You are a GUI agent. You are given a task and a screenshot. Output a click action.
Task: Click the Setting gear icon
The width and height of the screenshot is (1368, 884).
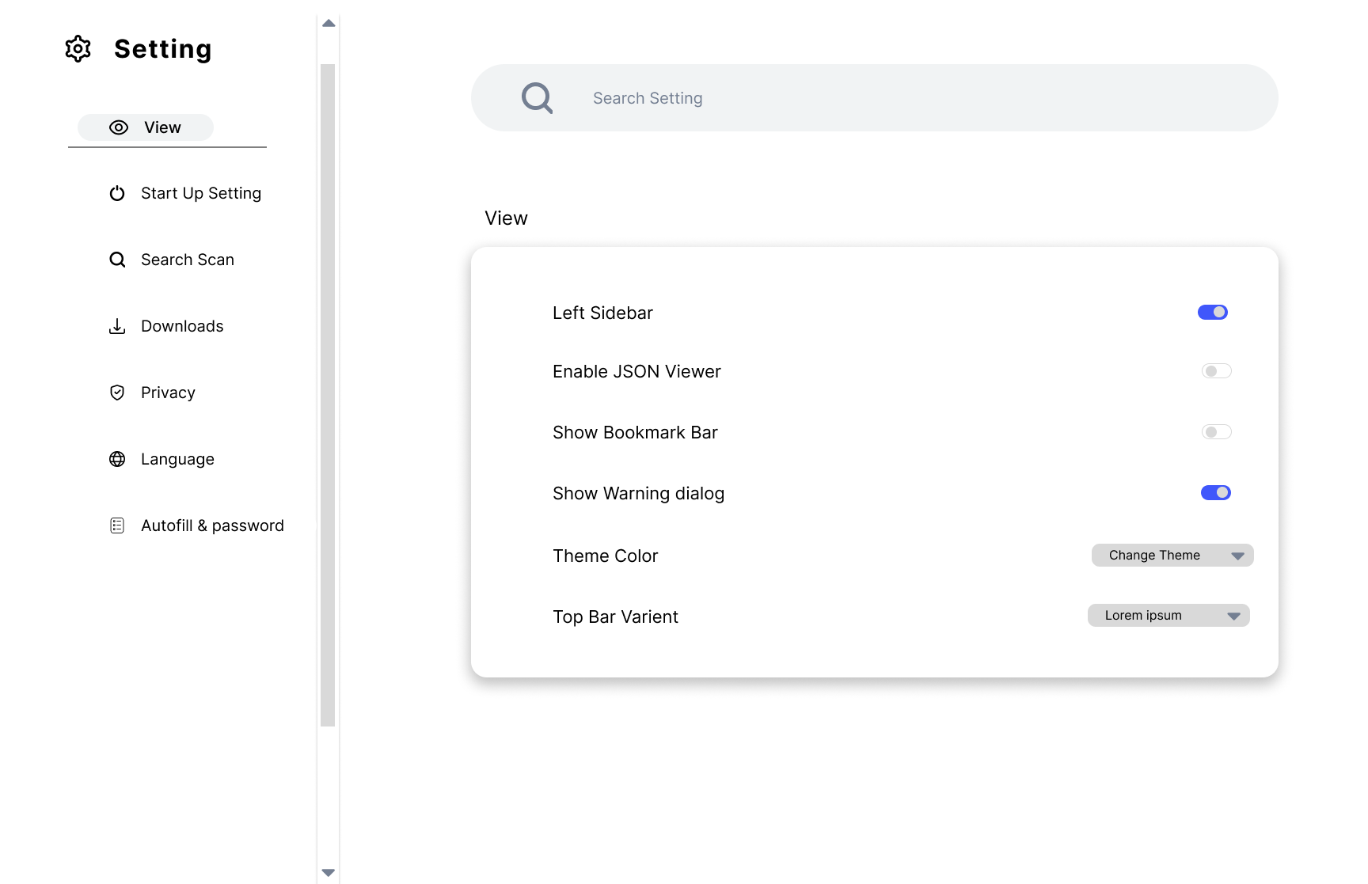point(78,49)
